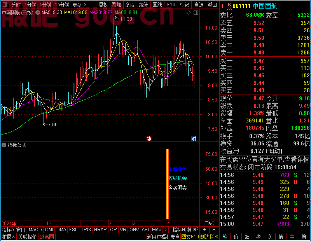This screenshot has height=241, width=311.
Task: Click the 窗口 button in indicator bar
Action: (21, 230)
